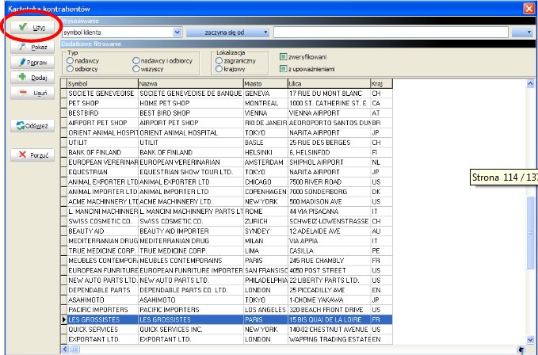Select the SOCIETE GENEVEOISE DE BANQUE row
Viewport: 538px width, 355px height.
tap(227, 94)
